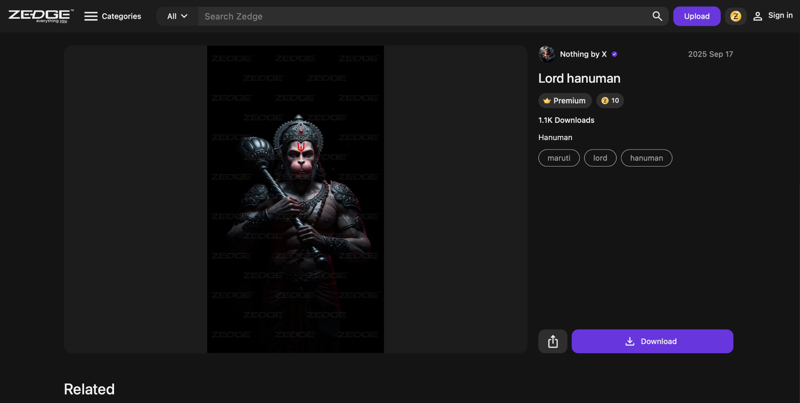
Task: Click the verified badge next to creator
Action: coord(614,54)
